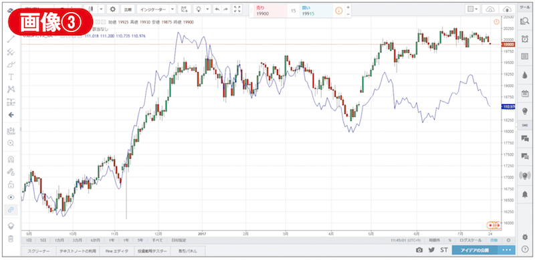Click the trash icon to remove drawings
Screen dimensions: 535x260
click(11, 239)
